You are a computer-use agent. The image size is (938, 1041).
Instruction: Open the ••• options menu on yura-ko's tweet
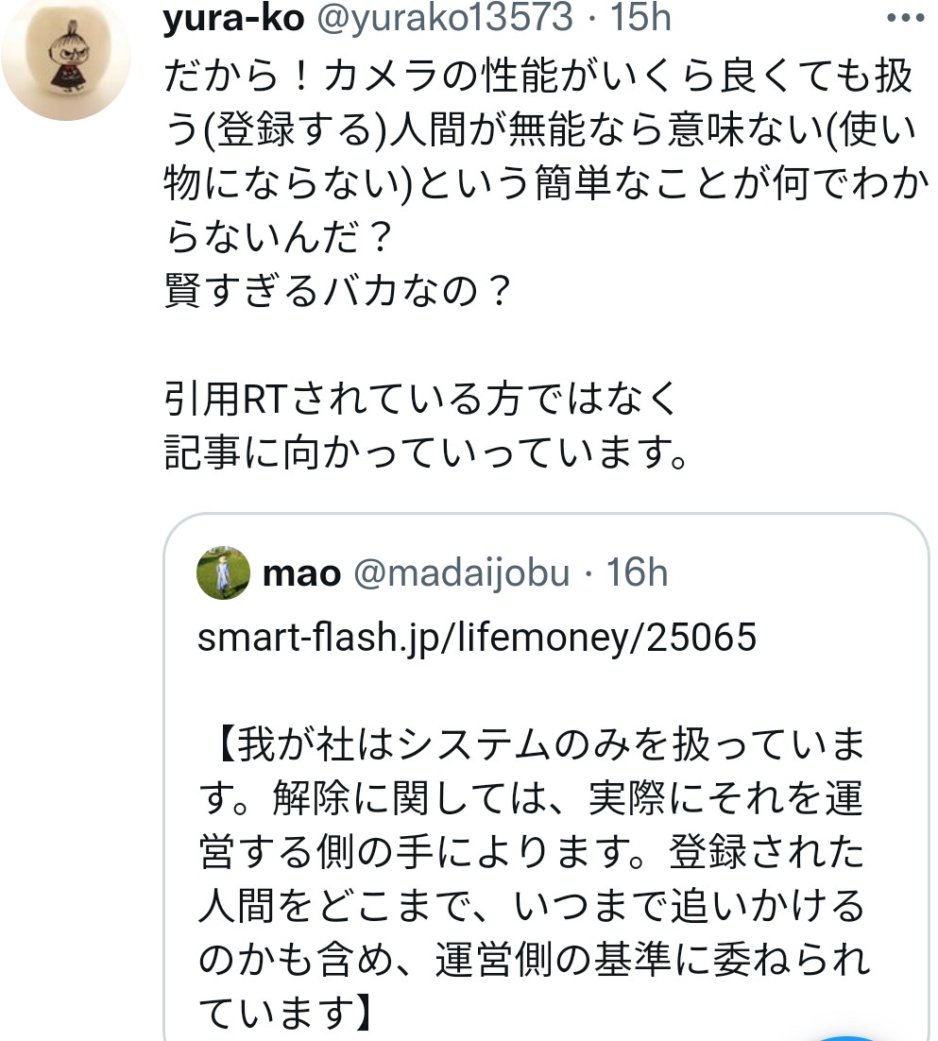[905, 17]
